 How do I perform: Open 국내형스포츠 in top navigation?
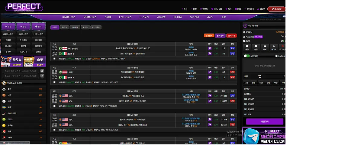[90, 17]
